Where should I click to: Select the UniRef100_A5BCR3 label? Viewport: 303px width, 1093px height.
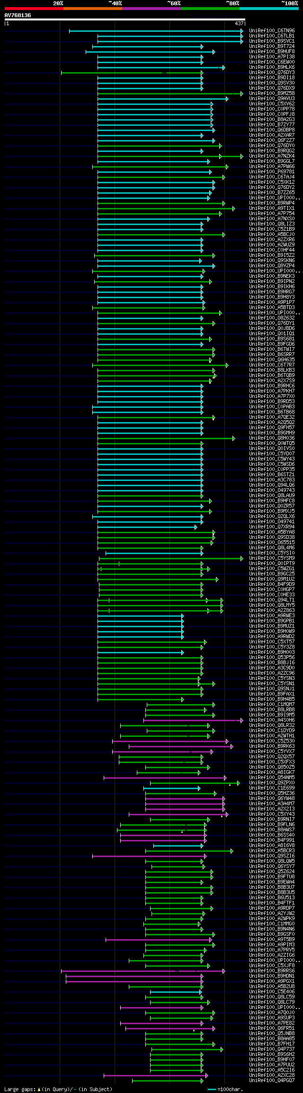272,851
